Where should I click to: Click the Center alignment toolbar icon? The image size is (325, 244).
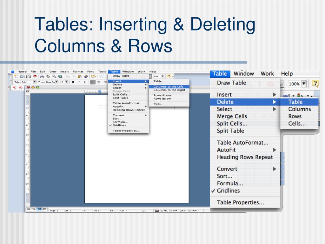[99, 82]
